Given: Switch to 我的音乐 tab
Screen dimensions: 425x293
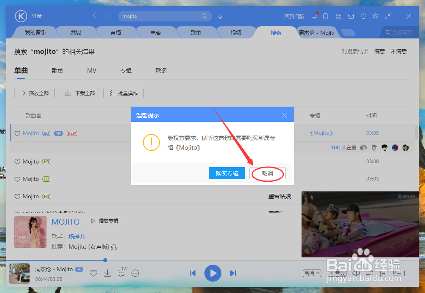Looking at the screenshot, I should pos(36,32).
